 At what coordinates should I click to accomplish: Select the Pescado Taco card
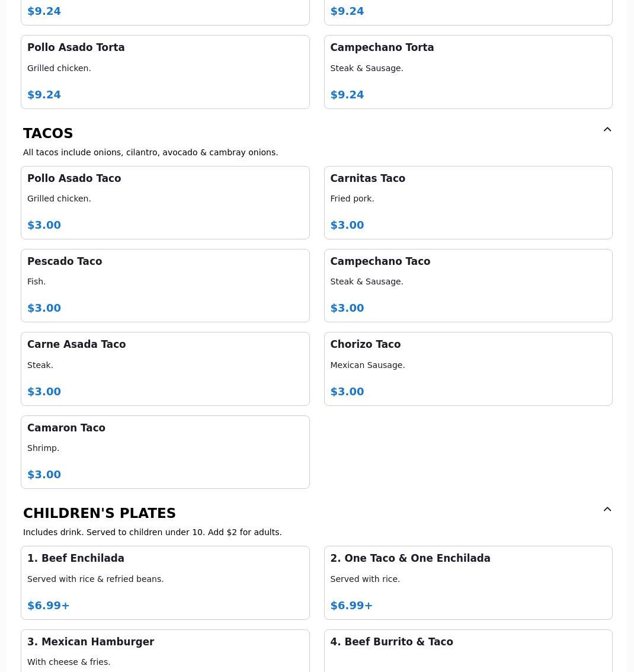pos(165,285)
